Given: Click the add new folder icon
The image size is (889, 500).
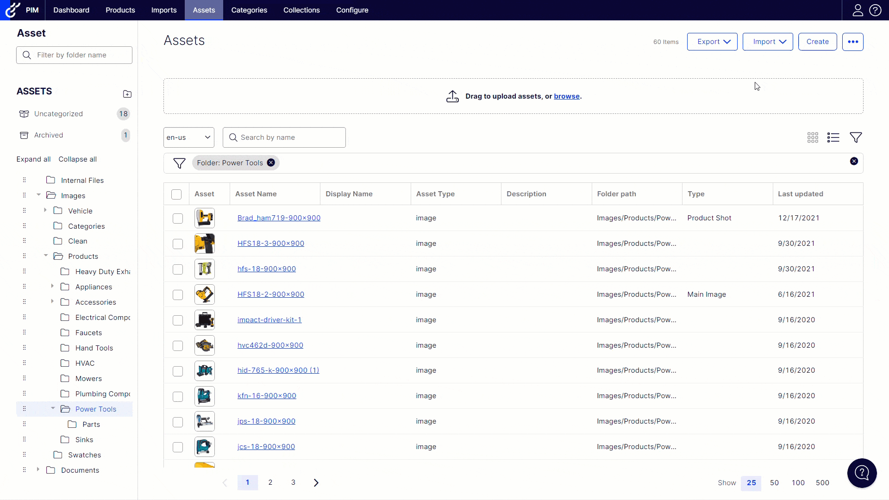Looking at the screenshot, I should click(127, 94).
